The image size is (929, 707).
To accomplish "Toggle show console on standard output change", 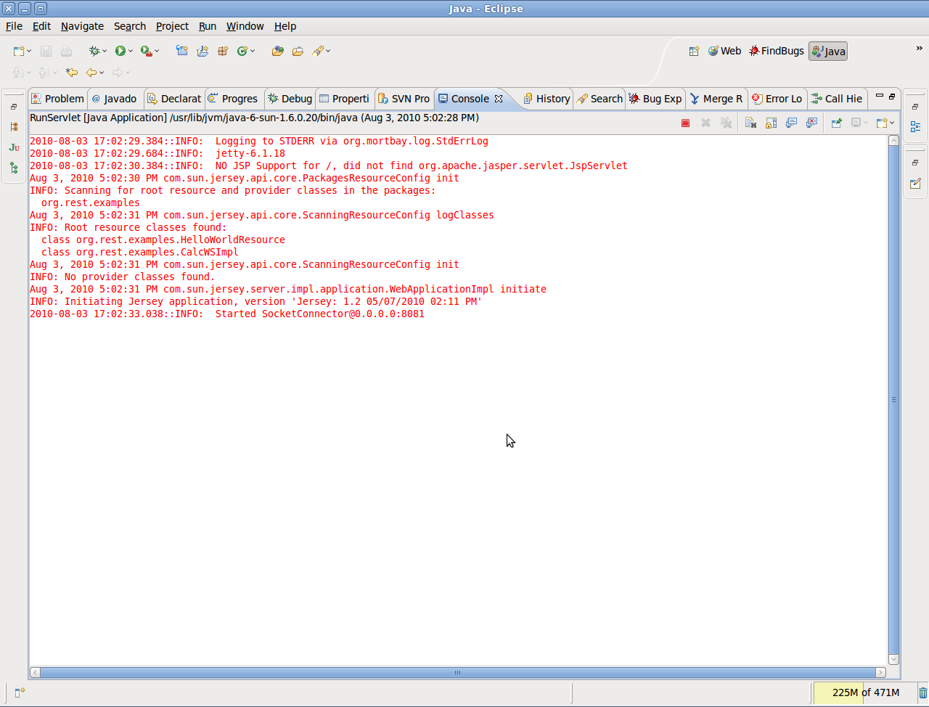I will point(791,123).
